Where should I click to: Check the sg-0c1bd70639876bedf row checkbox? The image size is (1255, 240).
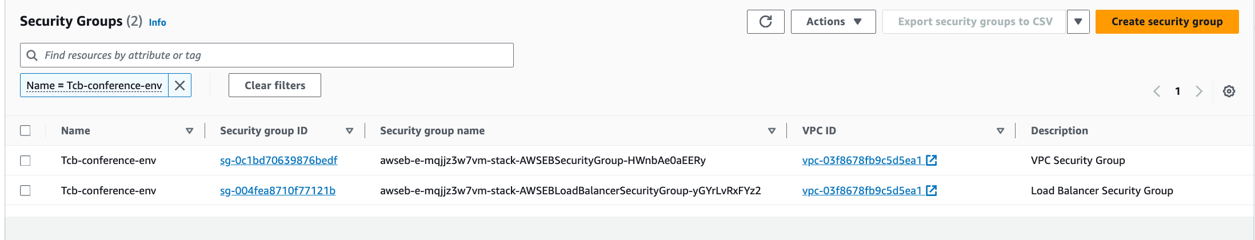(25, 161)
